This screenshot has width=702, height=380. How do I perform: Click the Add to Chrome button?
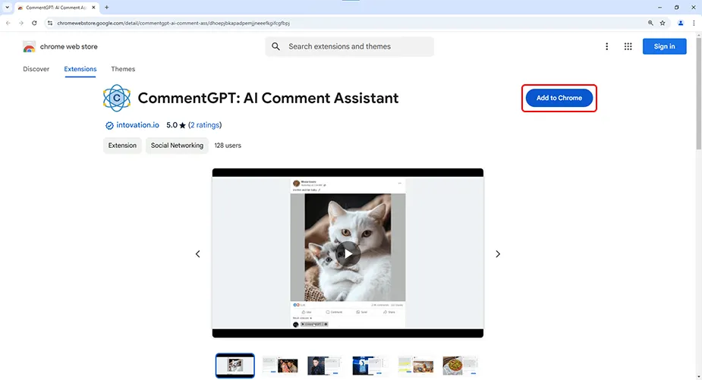(559, 98)
